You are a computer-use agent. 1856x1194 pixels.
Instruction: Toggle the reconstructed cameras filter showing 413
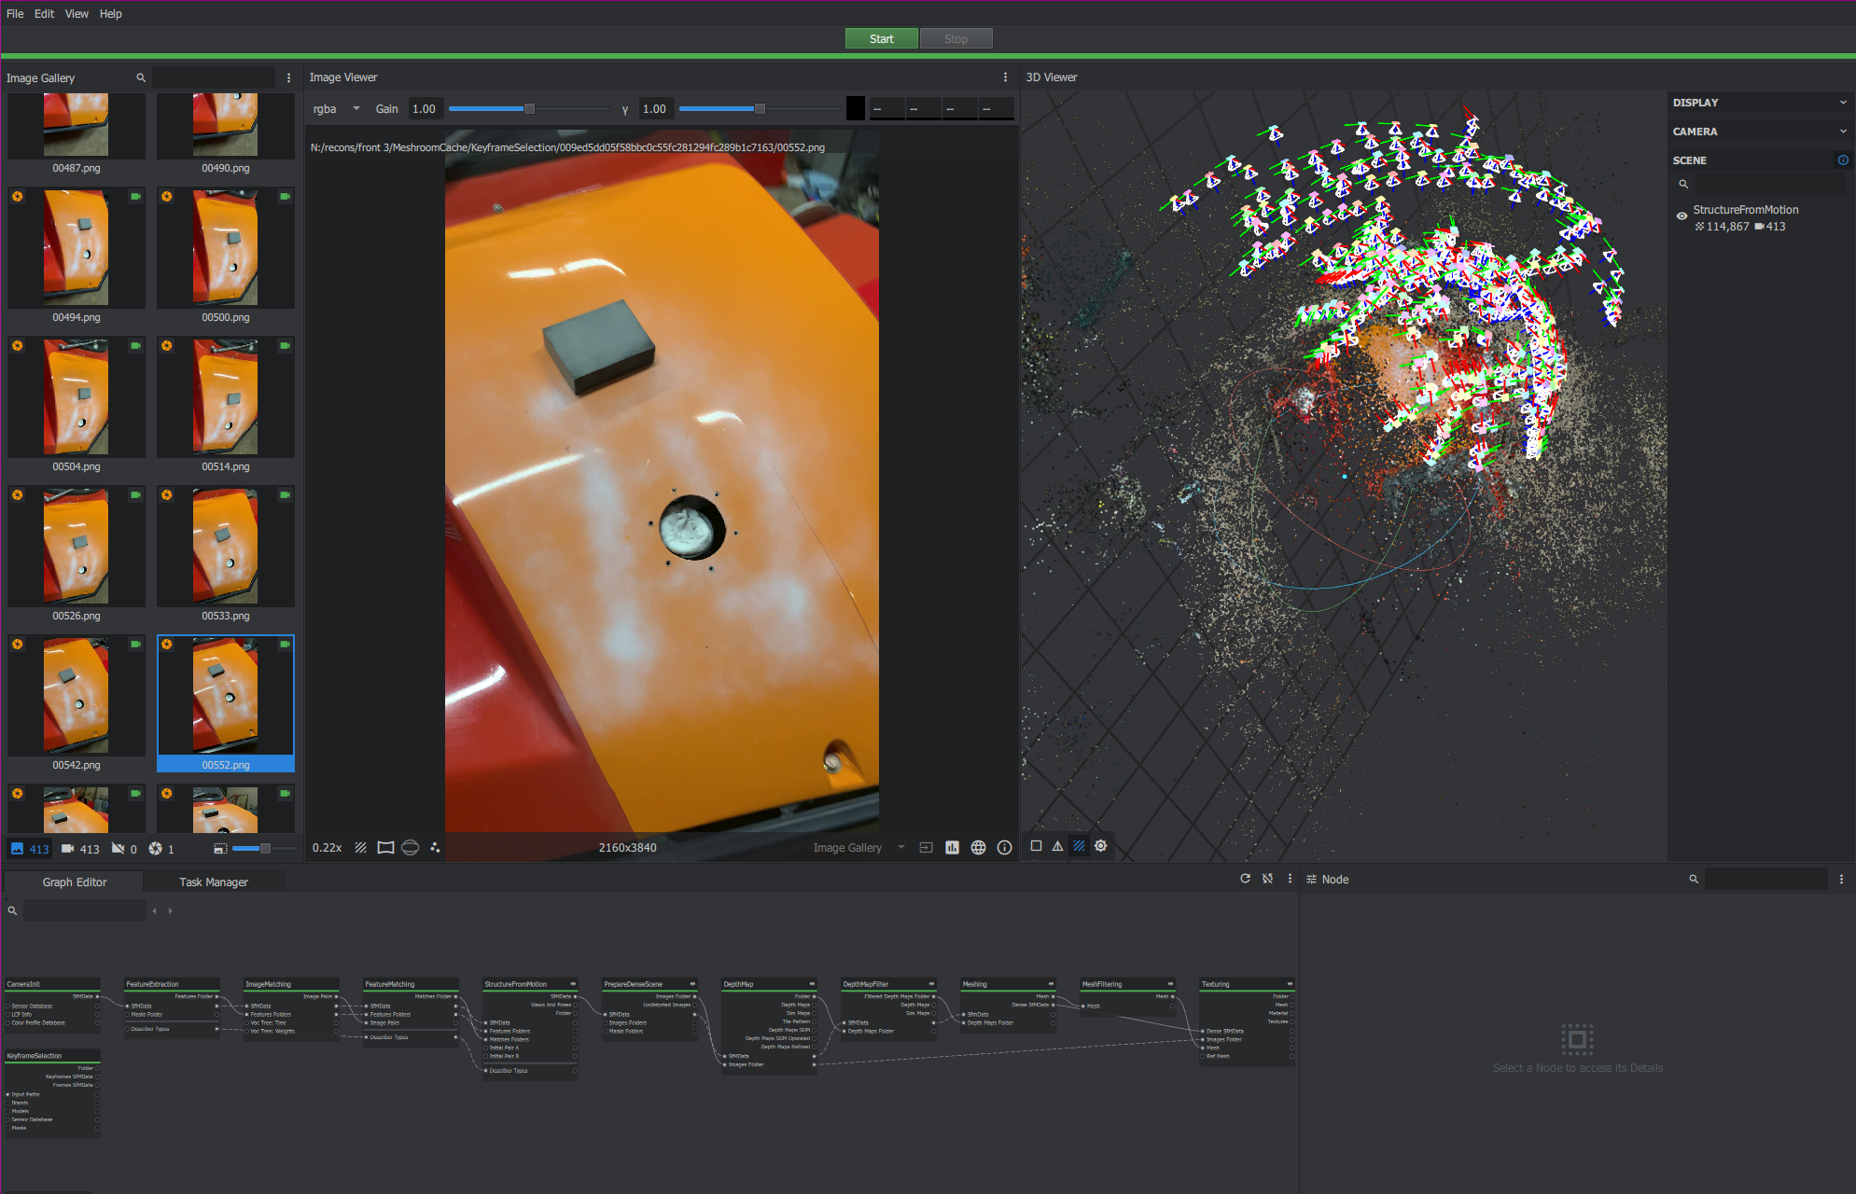pos(80,849)
